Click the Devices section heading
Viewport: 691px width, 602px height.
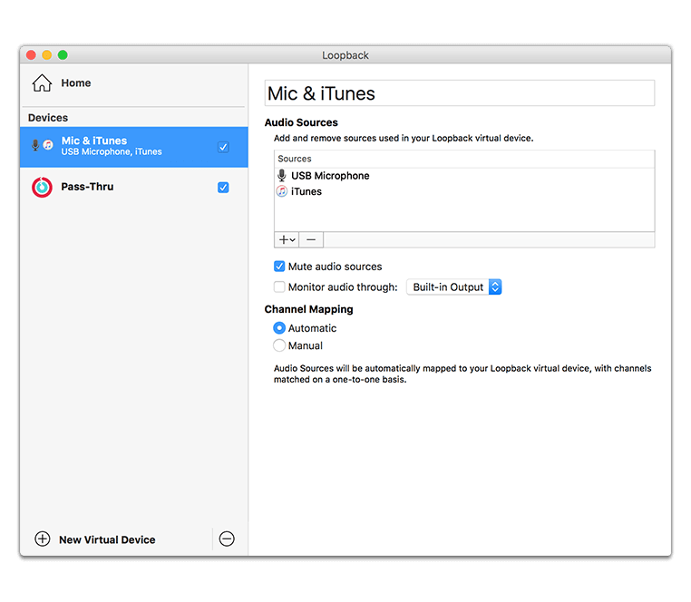[48, 118]
